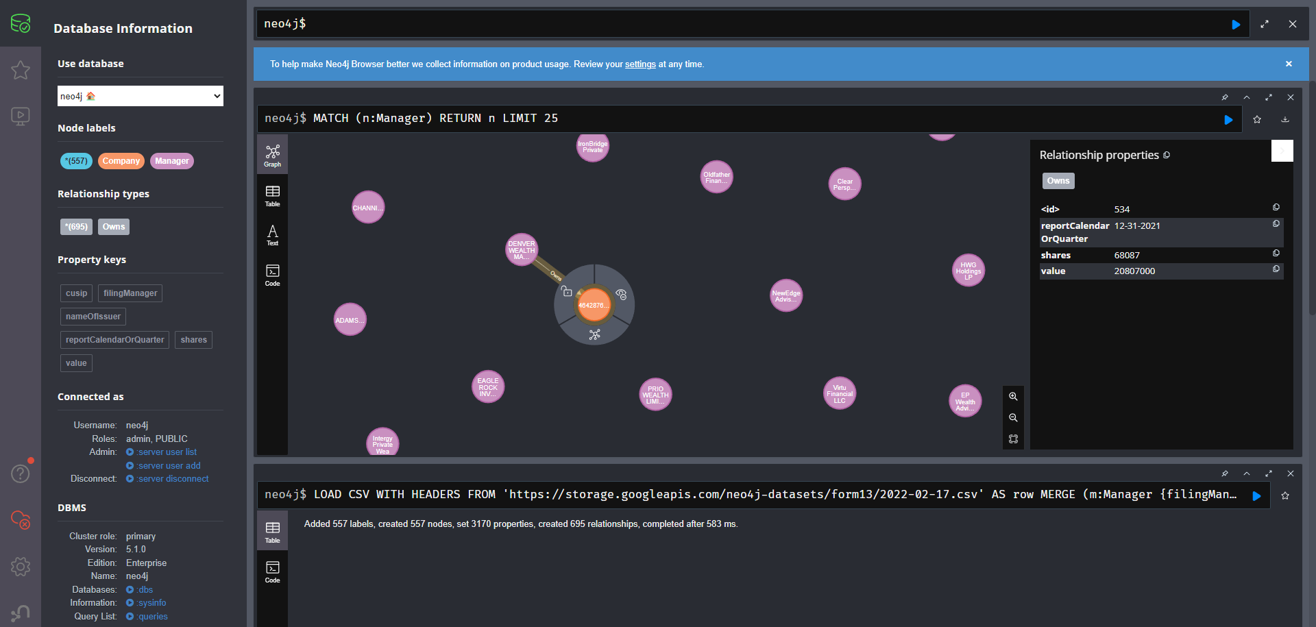Image resolution: width=1316 pixels, height=627 pixels.
Task: Open the Favorites star sidebar icon
Action: [x=21, y=70]
